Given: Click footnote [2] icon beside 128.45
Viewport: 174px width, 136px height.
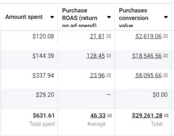Looking at the screenshot, I should pyautogui.click(x=109, y=56).
